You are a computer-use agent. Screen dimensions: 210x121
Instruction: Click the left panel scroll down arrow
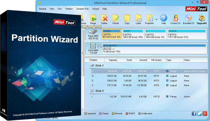[x=83, y=109]
